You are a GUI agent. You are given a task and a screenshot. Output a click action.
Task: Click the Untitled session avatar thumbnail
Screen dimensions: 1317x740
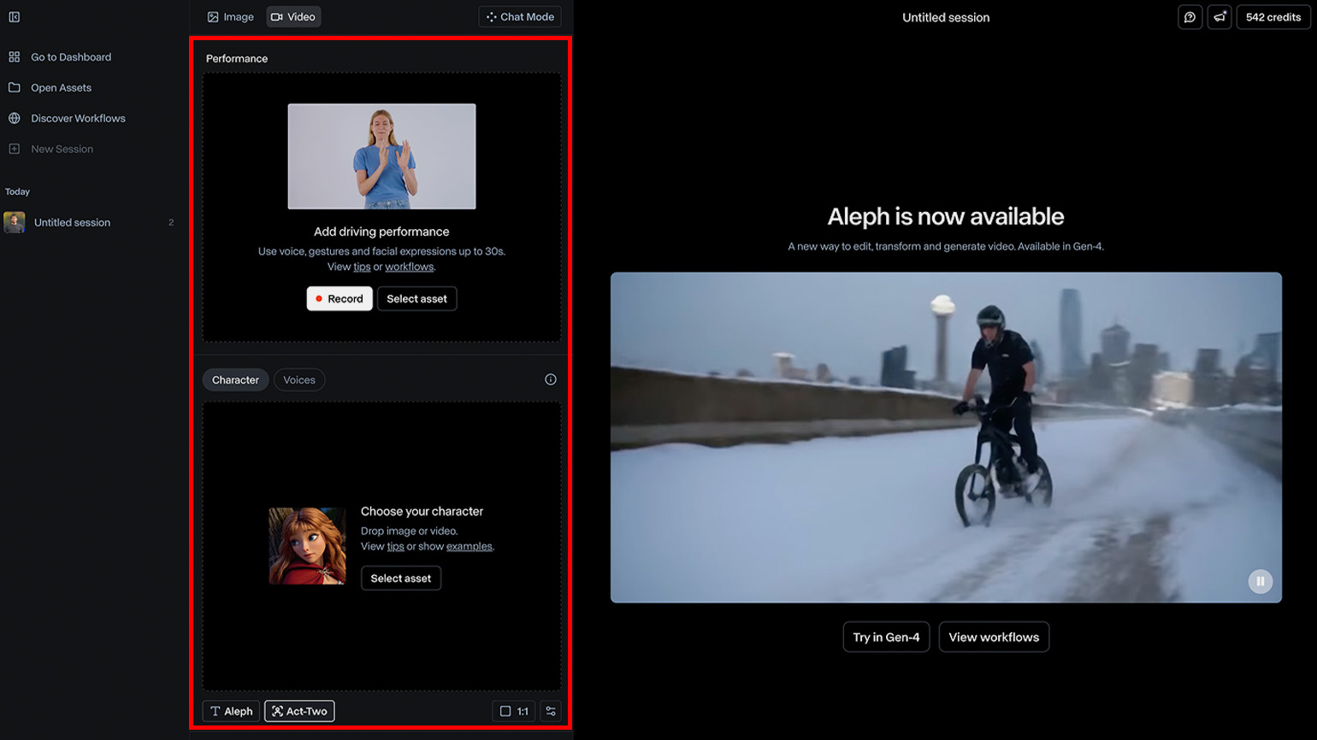point(15,223)
